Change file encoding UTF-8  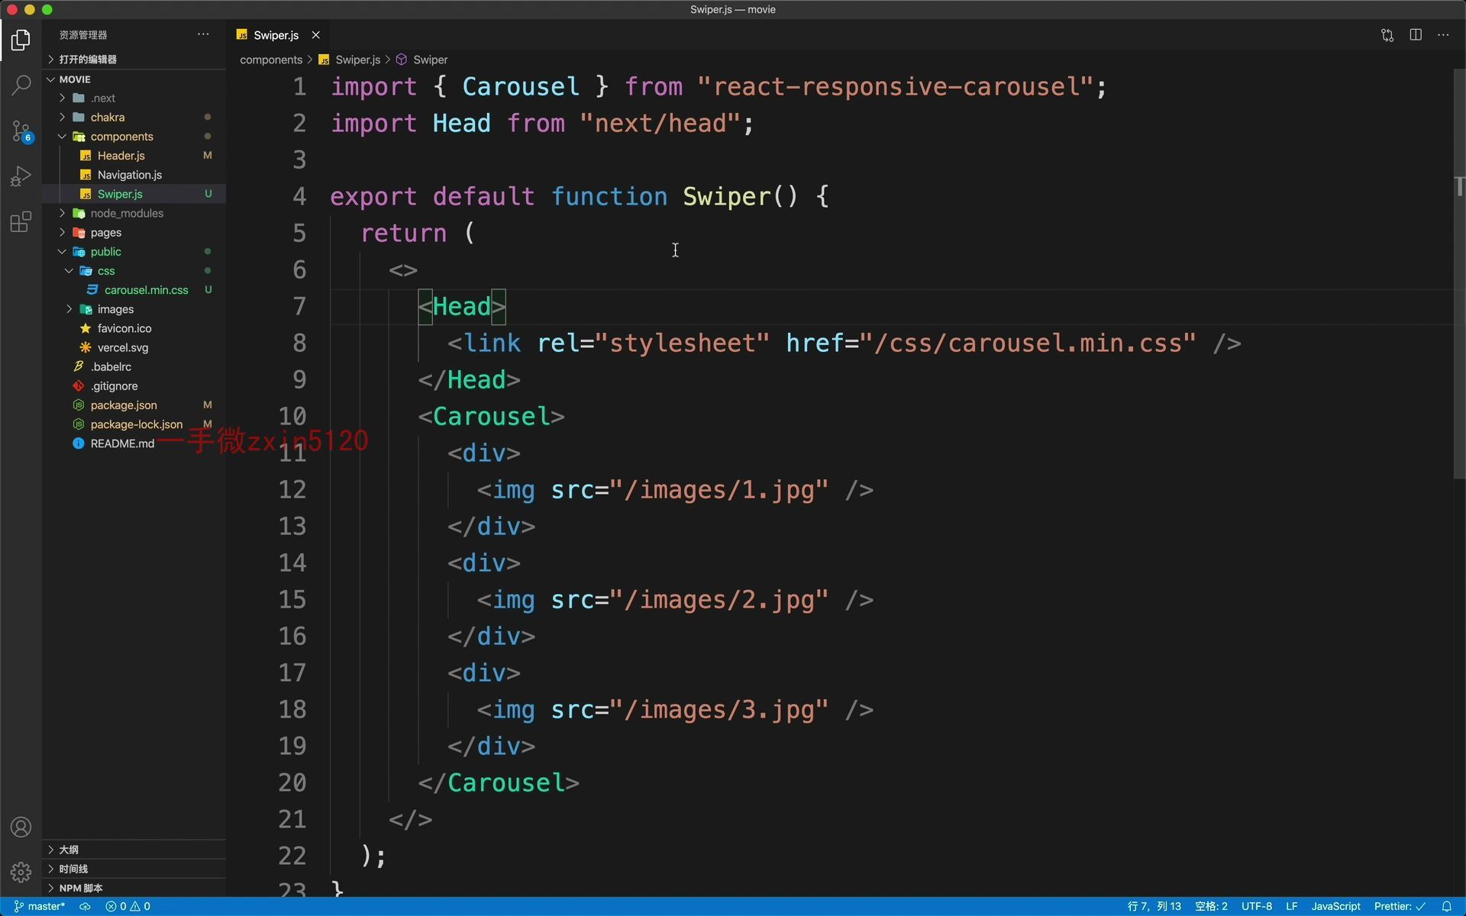click(1256, 906)
